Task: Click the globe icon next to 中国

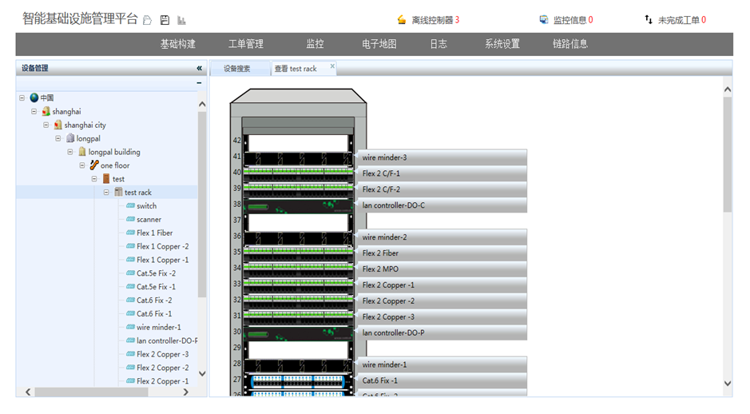Action: click(34, 98)
